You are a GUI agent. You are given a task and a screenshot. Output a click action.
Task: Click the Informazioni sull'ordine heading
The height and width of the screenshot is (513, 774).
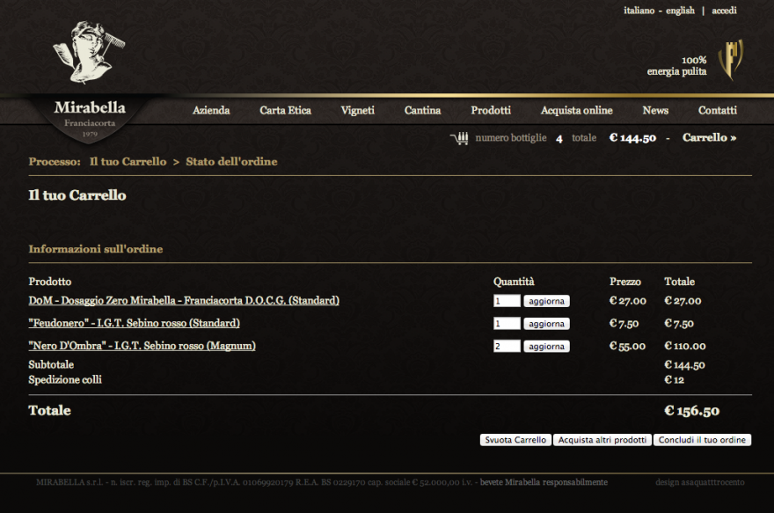pyautogui.click(x=96, y=249)
